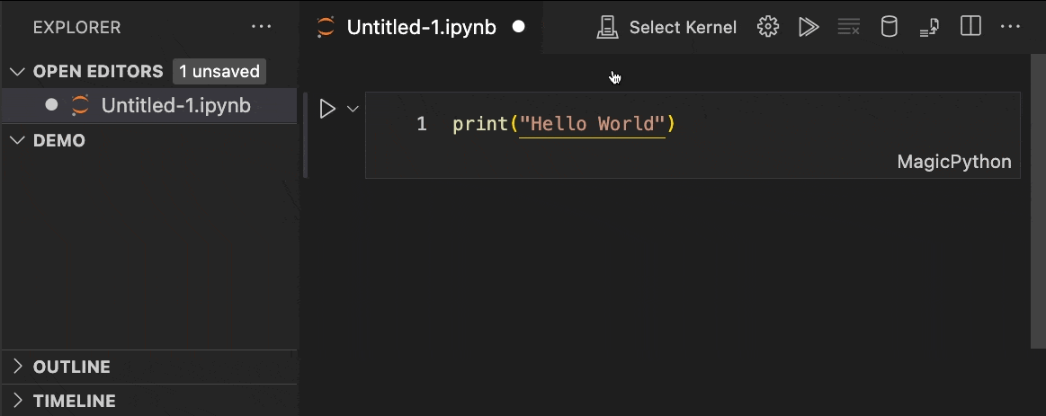
Task: Open notebook settings gear icon
Action: [x=767, y=27]
